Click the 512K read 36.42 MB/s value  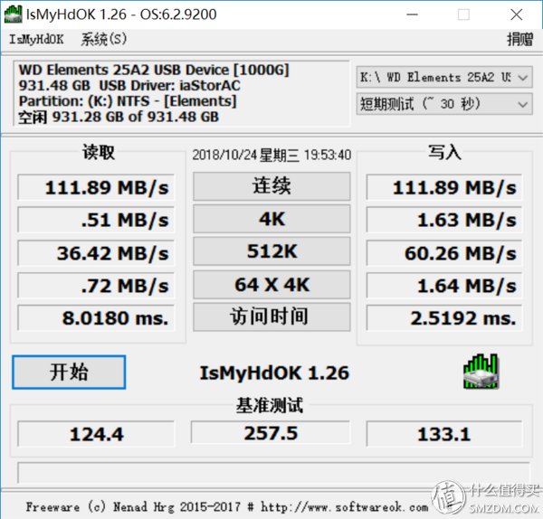[x=96, y=252]
